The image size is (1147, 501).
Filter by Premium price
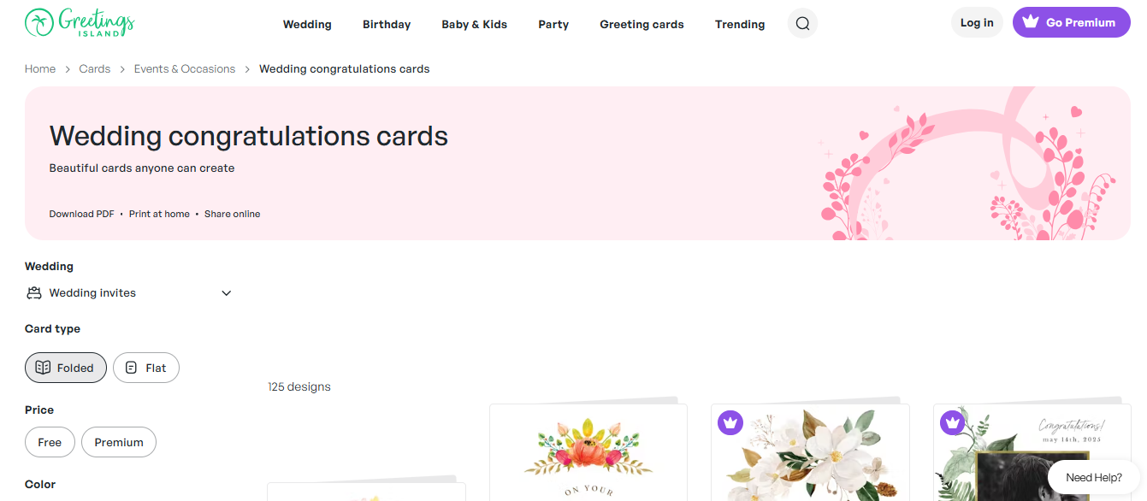pos(119,442)
